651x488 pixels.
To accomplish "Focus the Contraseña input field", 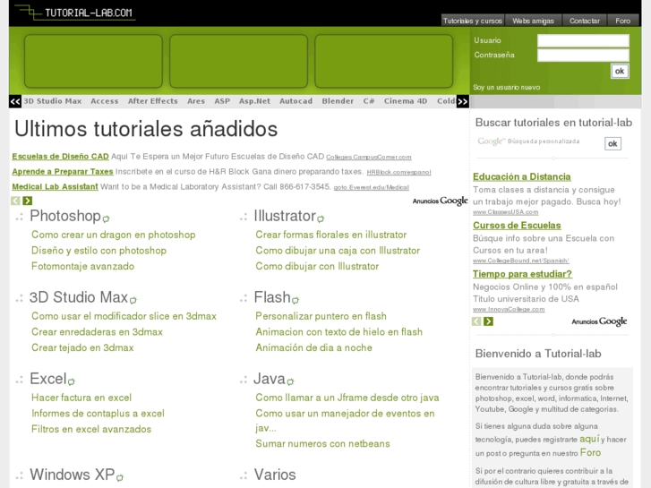I will tap(583, 56).
